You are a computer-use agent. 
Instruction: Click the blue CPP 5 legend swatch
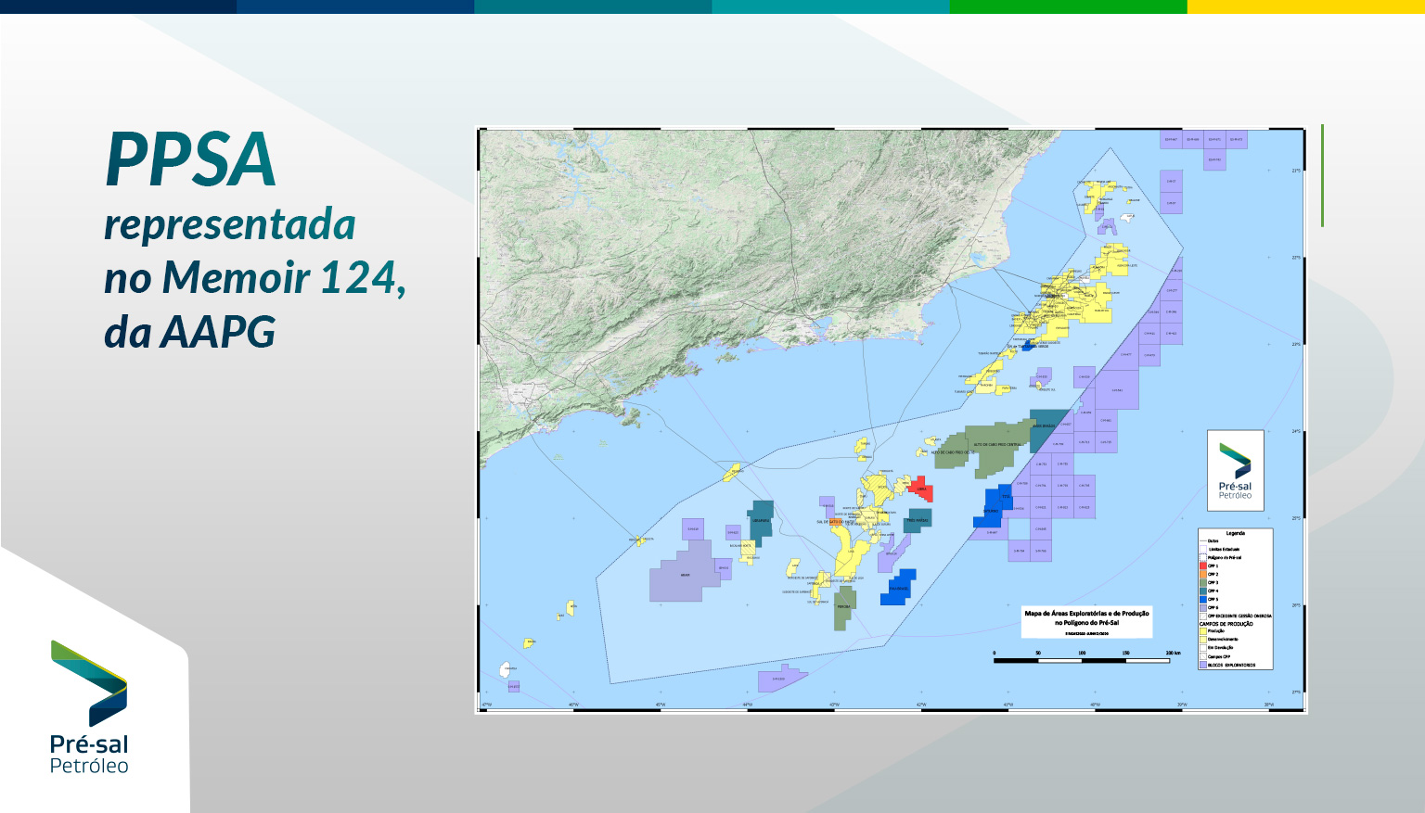pyautogui.click(x=1202, y=600)
